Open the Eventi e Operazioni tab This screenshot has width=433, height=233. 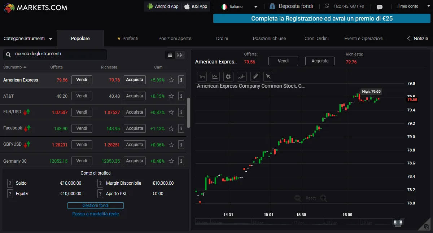pyautogui.click(x=364, y=39)
